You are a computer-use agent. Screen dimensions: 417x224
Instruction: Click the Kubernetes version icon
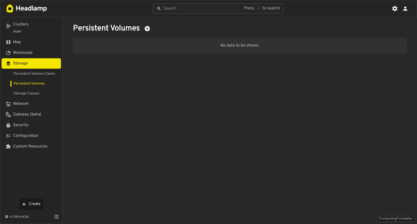point(7,217)
